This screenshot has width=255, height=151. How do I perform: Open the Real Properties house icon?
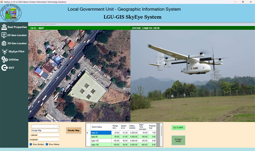click(x=4, y=27)
